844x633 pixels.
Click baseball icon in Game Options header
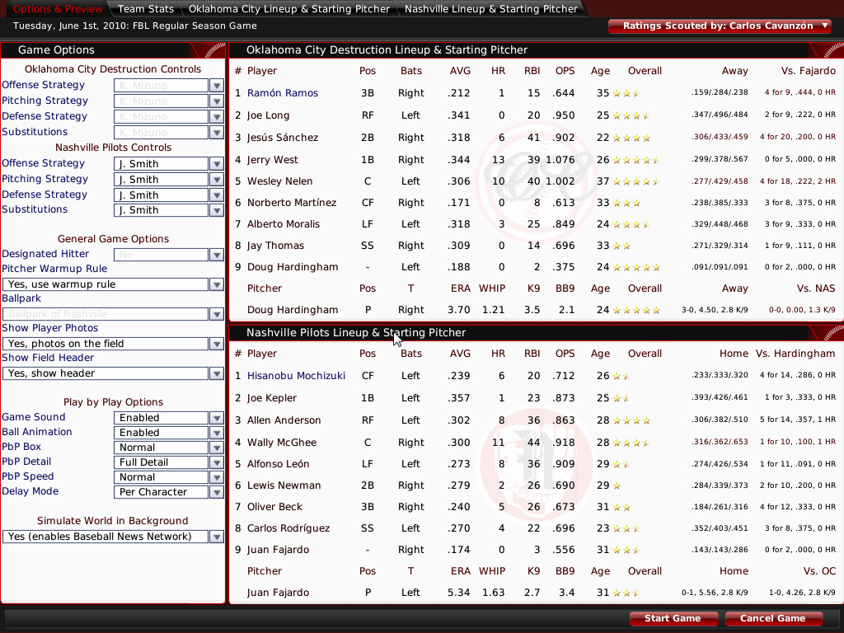click(x=208, y=50)
